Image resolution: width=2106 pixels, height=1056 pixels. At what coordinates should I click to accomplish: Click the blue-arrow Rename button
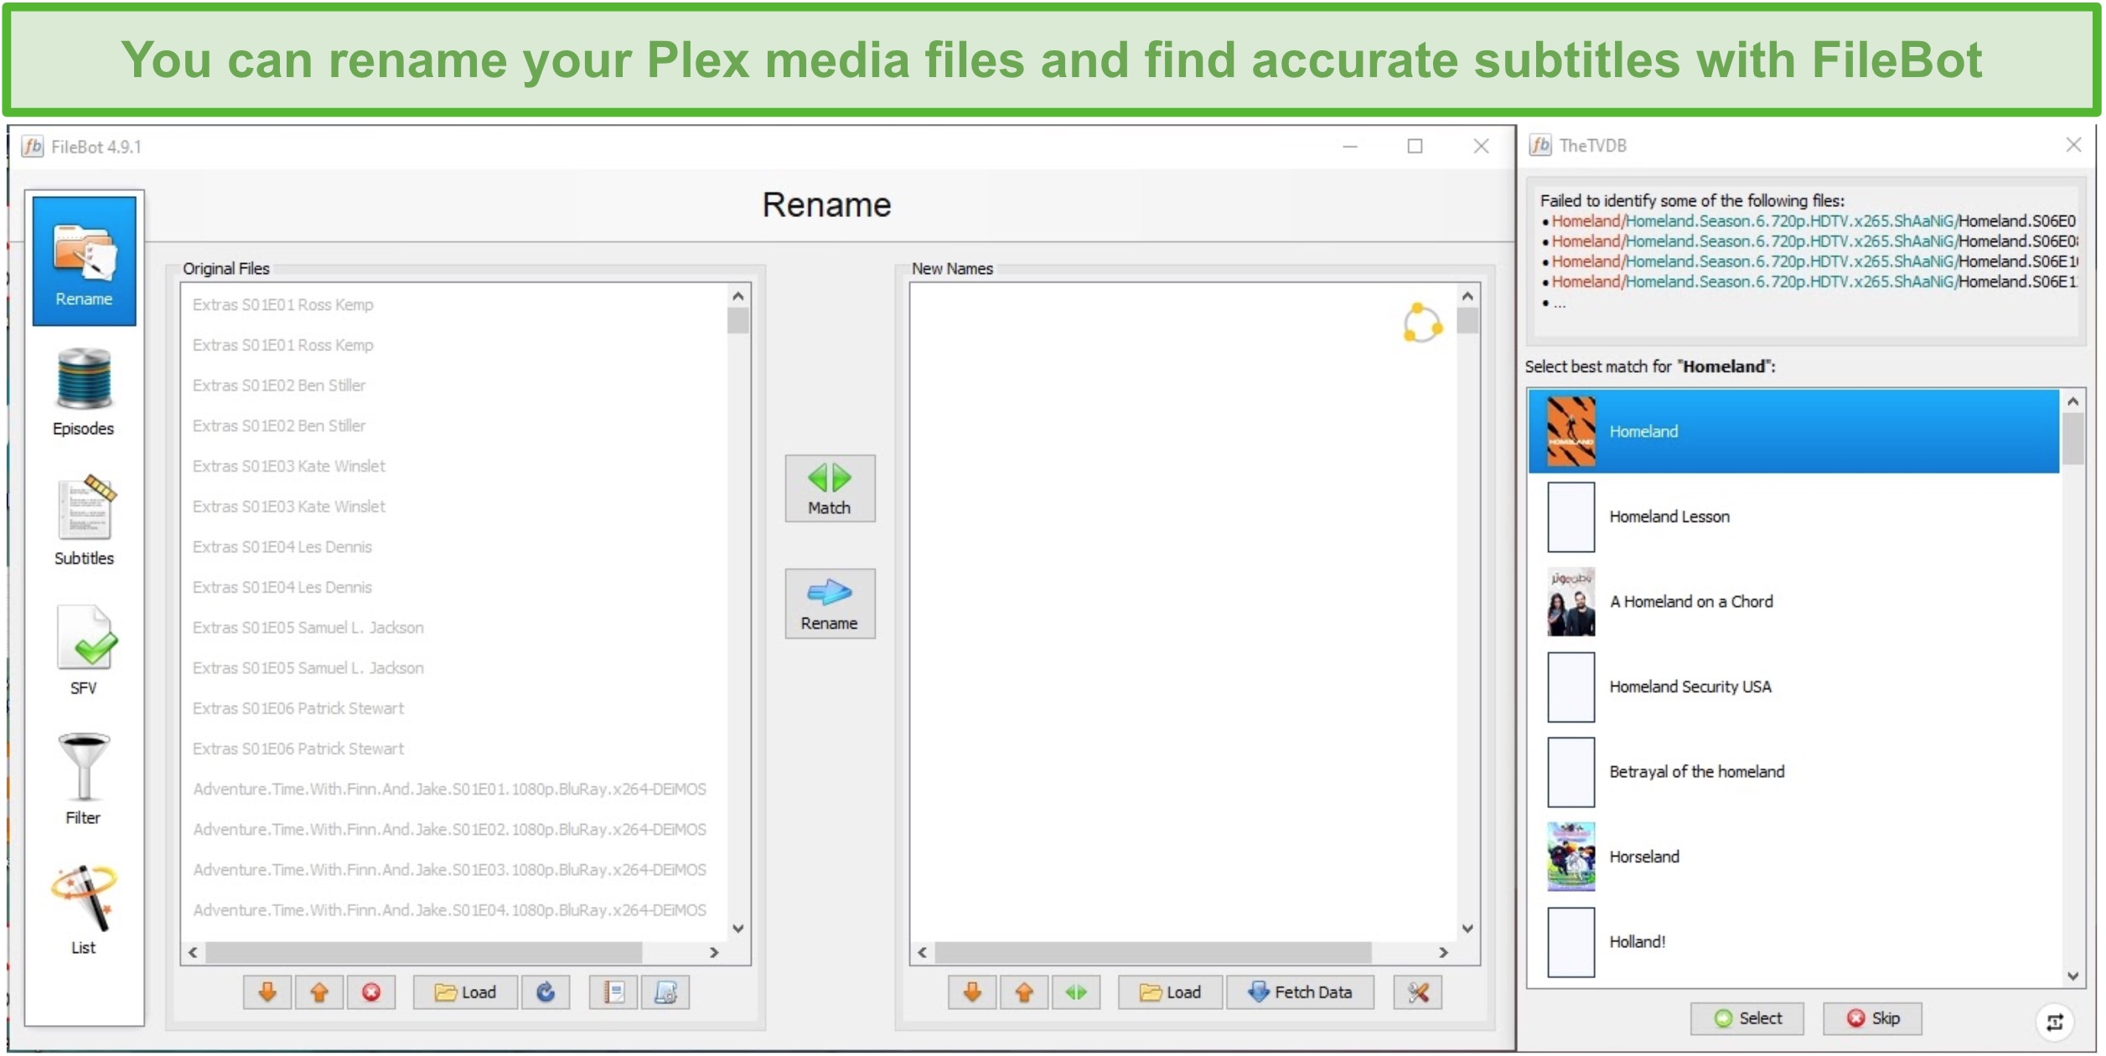[x=830, y=604]
